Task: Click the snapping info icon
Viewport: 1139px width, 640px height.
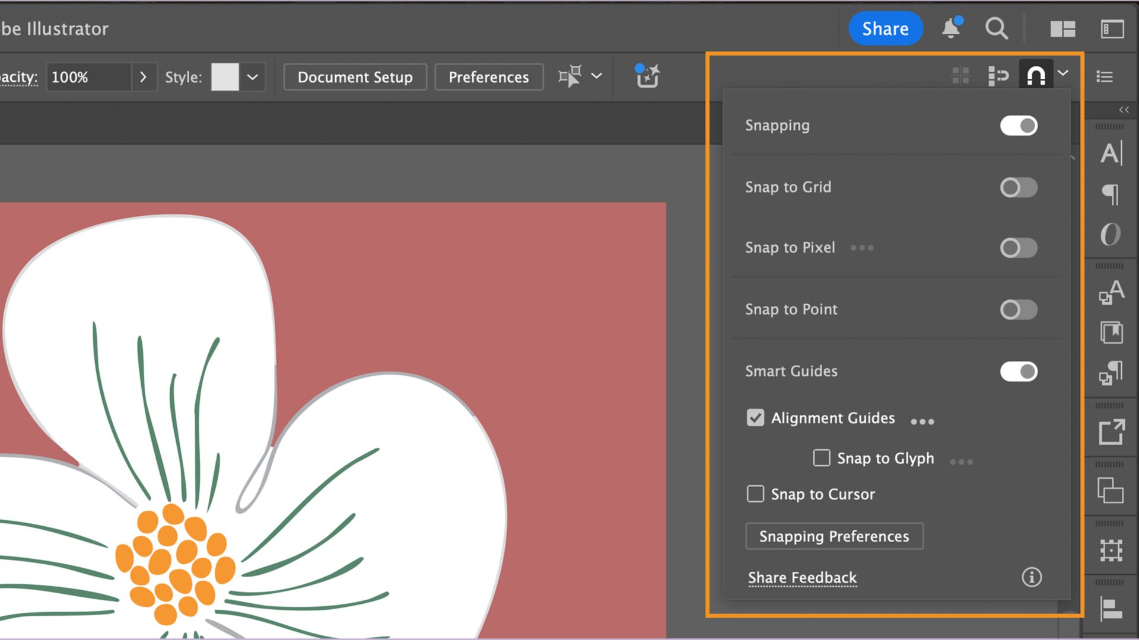Action: tap(1032, 577)
